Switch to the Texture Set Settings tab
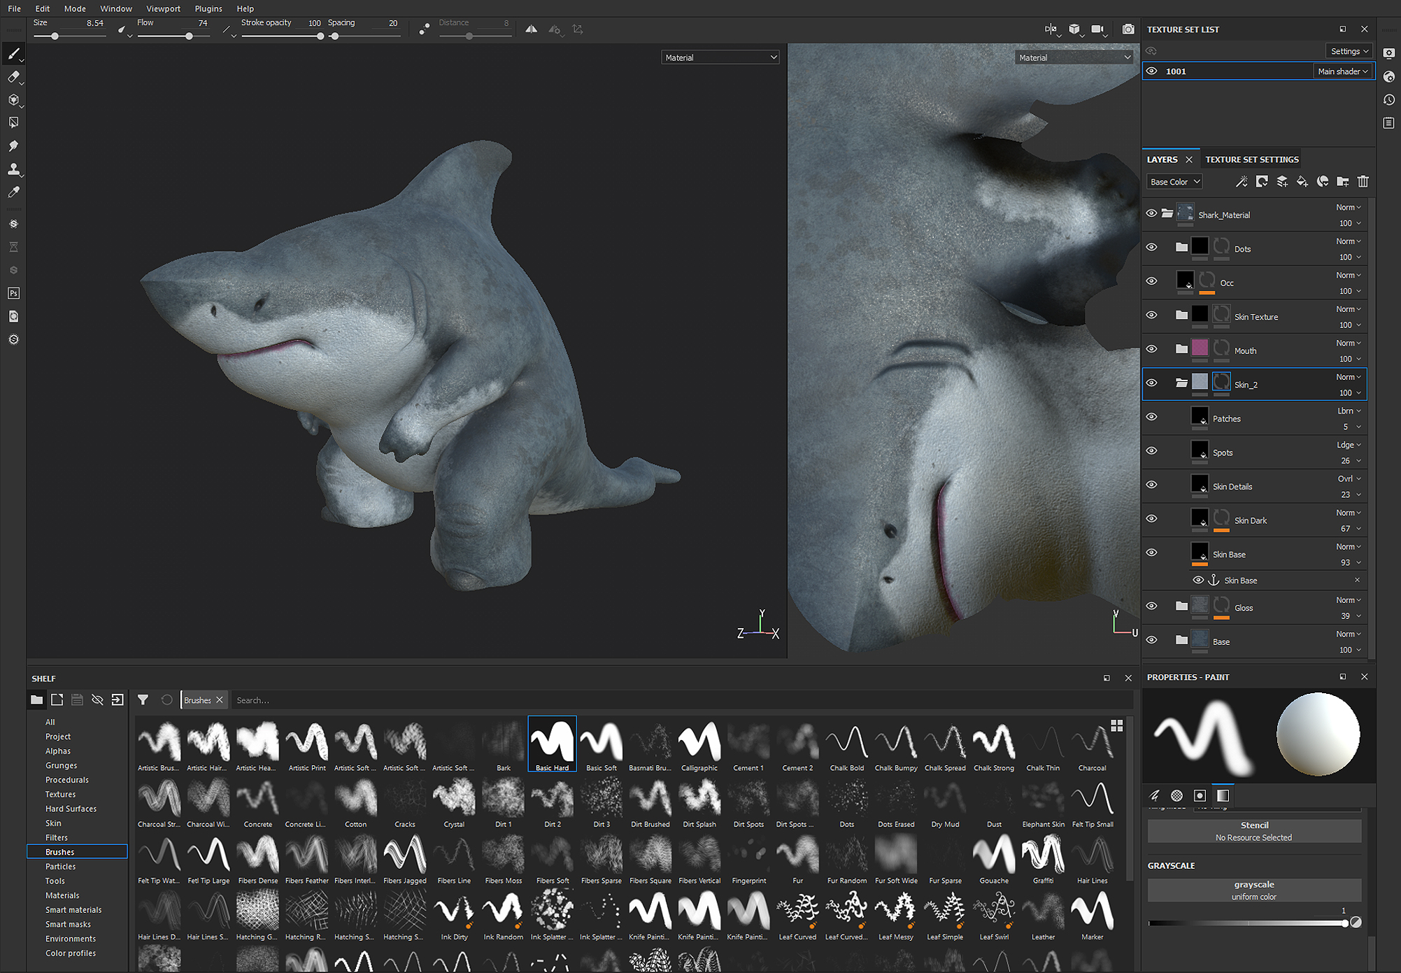The width and height of the screenshot is (1401, 973). (x=1251, y=159)
